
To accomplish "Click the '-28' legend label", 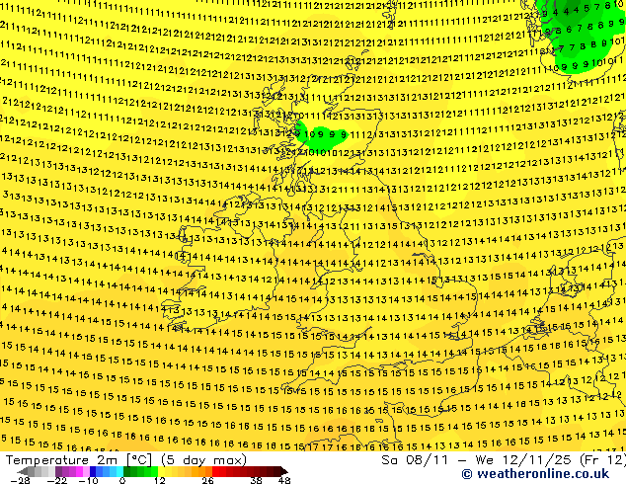I will point(20,480).
